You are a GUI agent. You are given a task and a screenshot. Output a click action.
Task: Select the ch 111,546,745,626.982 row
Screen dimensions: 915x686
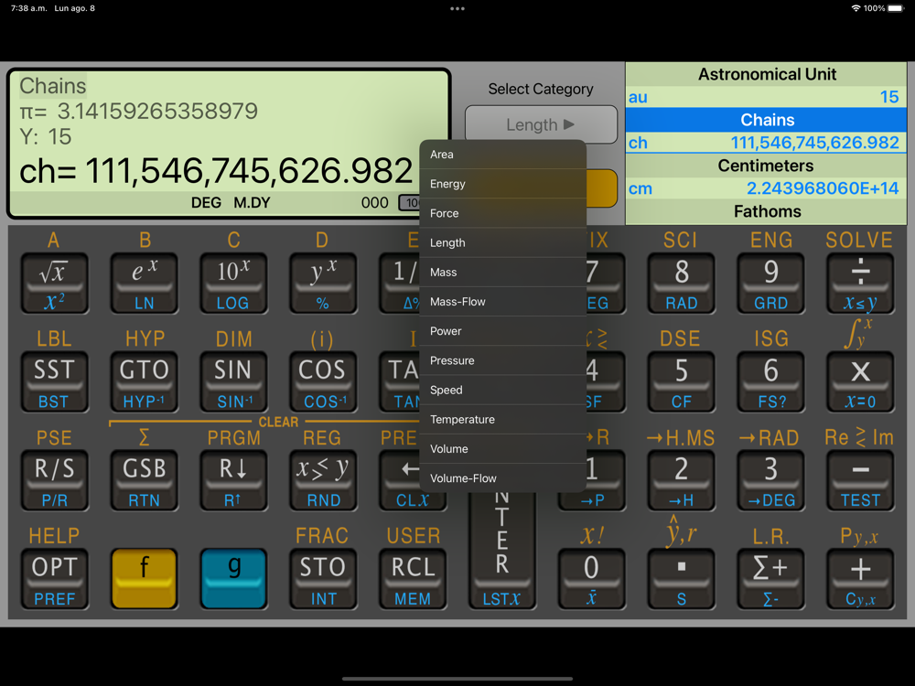[x=766, y=143]
